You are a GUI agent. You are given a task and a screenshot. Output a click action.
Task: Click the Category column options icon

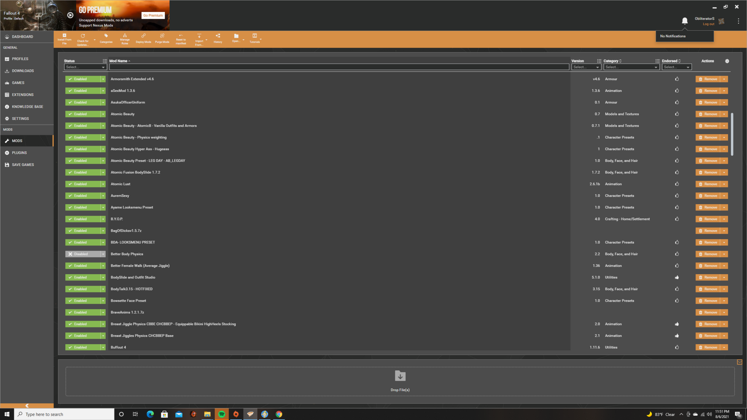click(658, 61)
